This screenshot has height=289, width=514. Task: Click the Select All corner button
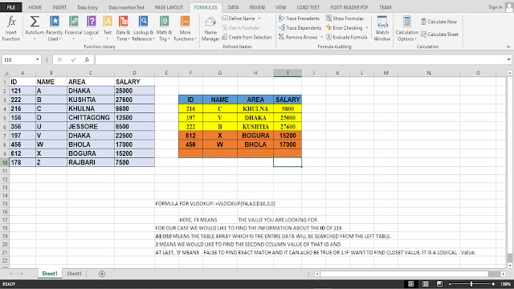tap(5, 73)
